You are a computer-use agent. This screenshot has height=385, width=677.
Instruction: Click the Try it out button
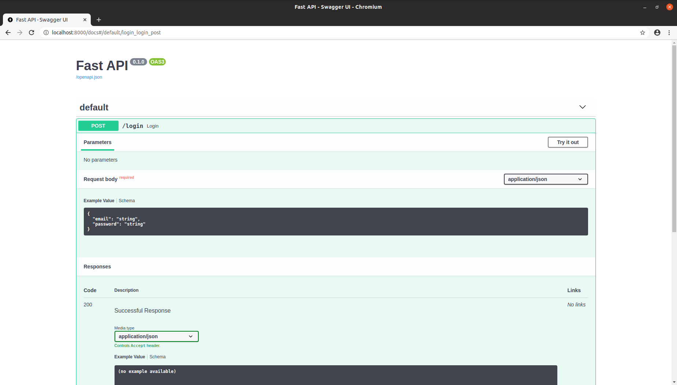pos(568,142)
